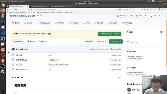Open the master branch dropdown
This screenshot has height=94, width=167.
click(17, 42)
